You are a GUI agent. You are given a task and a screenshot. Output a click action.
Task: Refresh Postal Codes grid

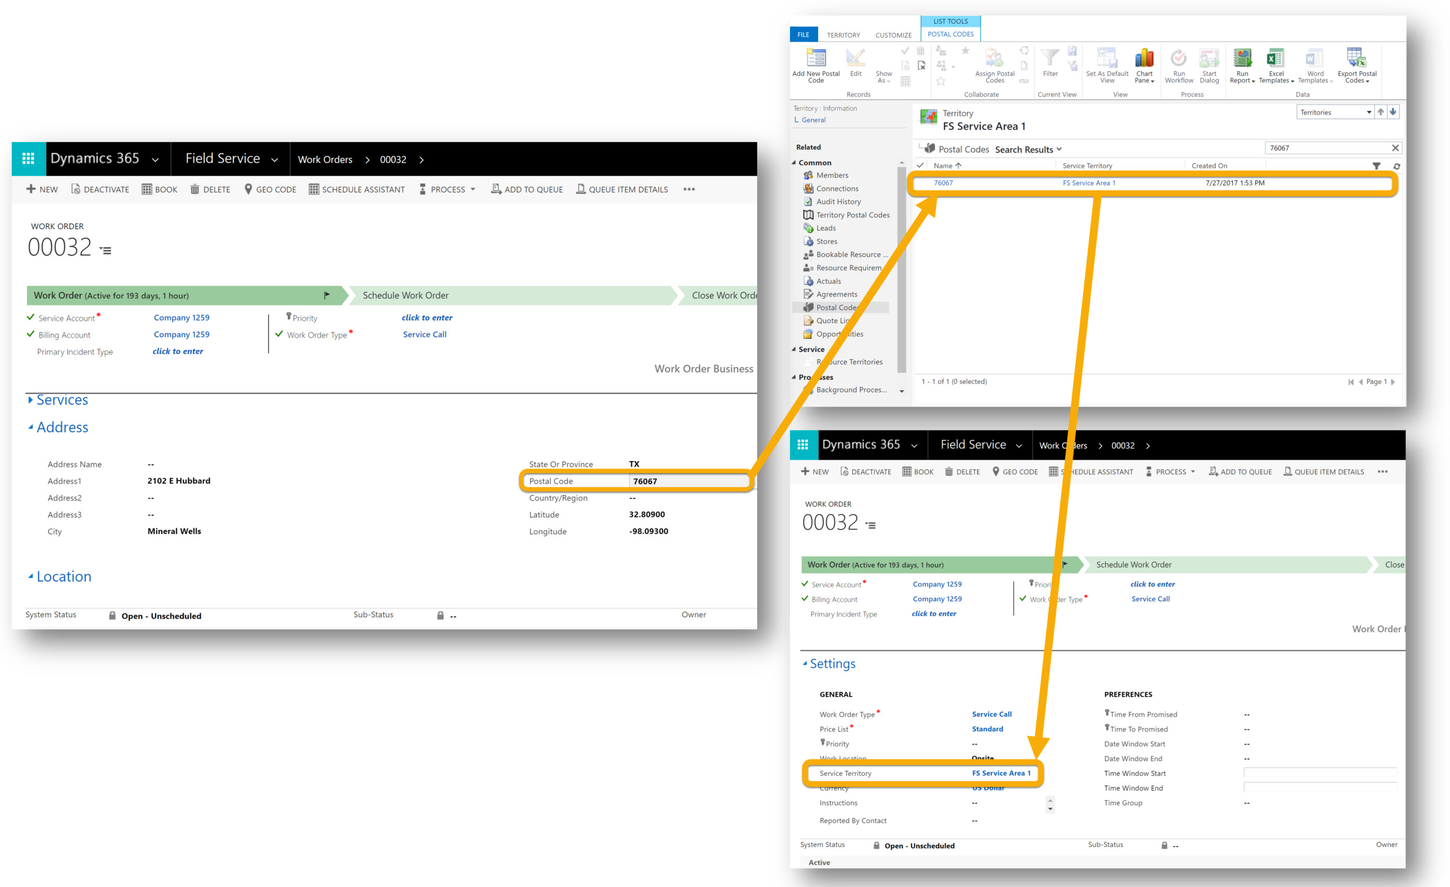[x=1396, y=167]
